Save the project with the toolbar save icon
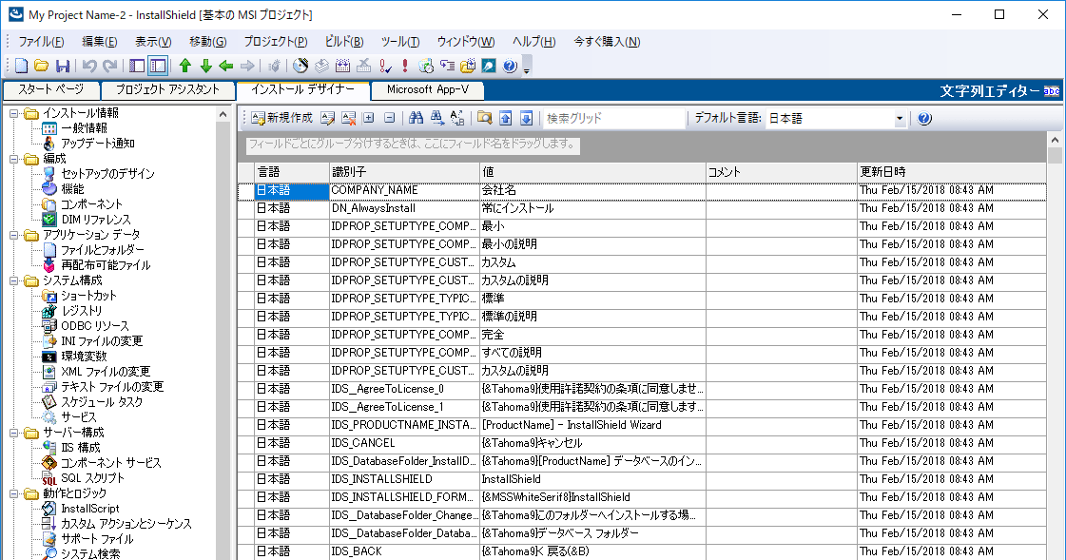This screenshot has height=560, width=1066. 63,65
